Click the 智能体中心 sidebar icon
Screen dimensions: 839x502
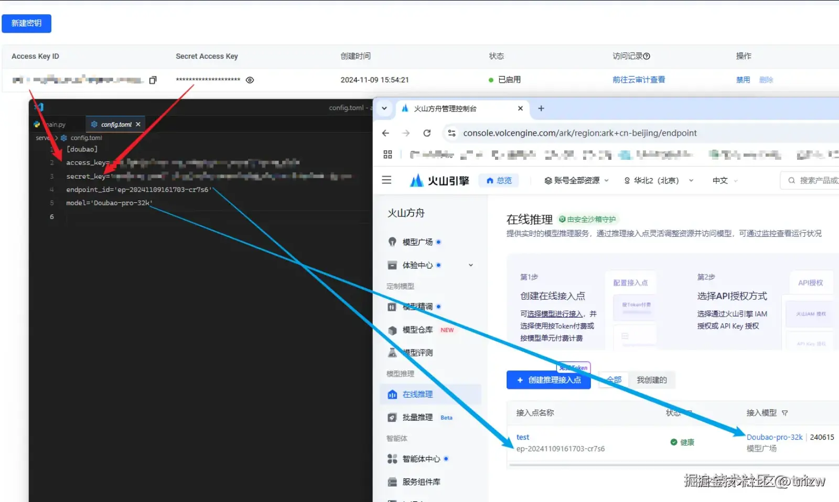[x=392, y=459]
